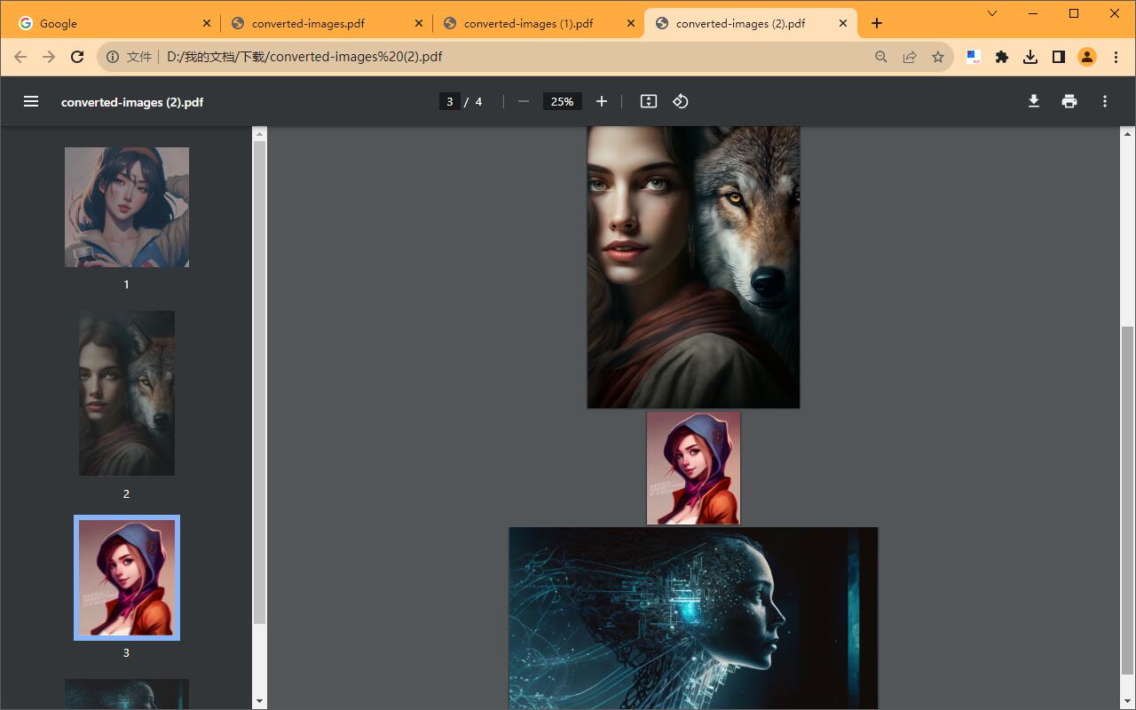1136x710 pixels.
Task: Select page 3 hooded girl thumbnail
Action: pyautogui.click(x=127, y=578)
